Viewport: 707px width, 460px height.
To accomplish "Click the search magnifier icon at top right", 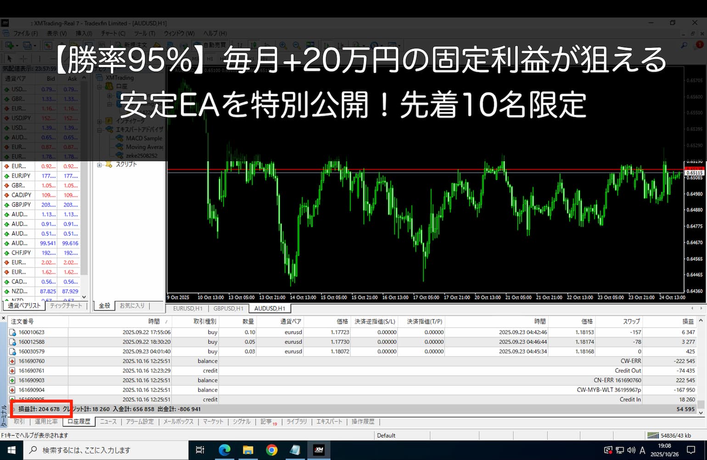I will 684,45.
